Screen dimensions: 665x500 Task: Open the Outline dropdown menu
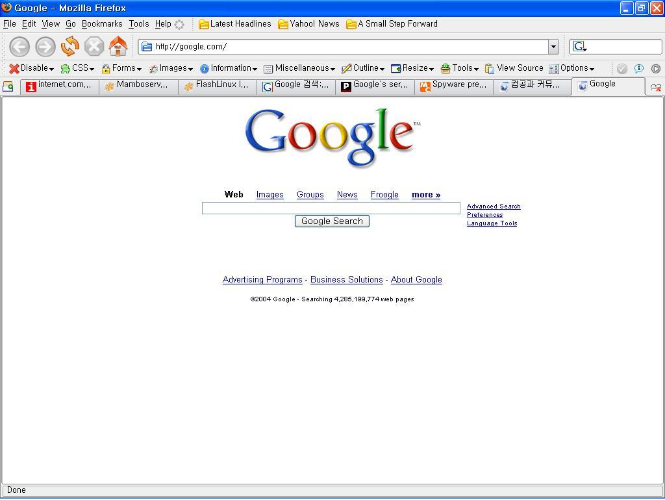pos(363,68)
